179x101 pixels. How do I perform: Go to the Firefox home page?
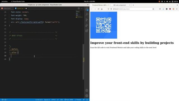pos(102,9)
